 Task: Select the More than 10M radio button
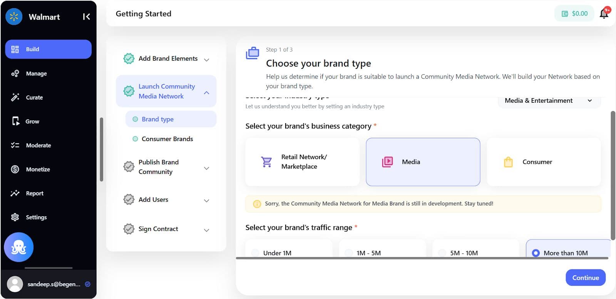click(x=536, y=253)
